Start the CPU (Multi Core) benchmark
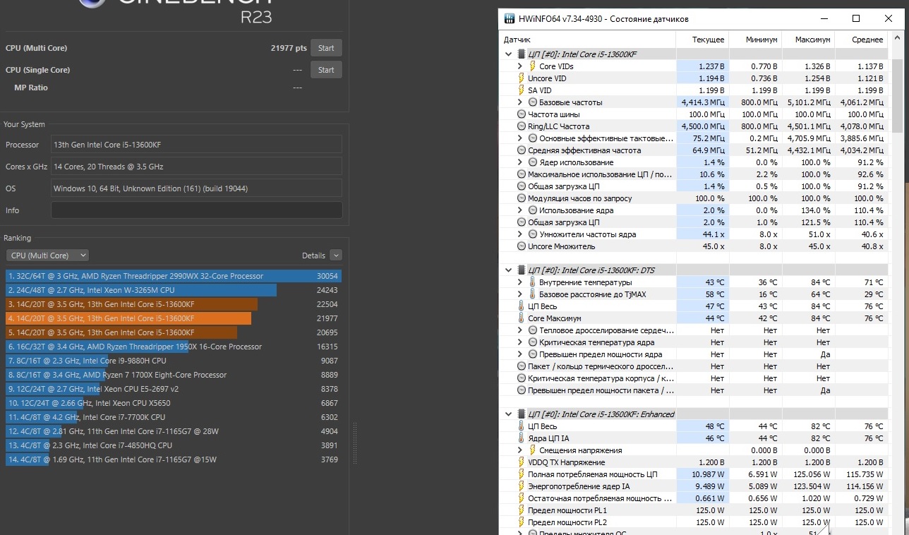Viewport: 909px width, 535px height. (x=326, y=48)
